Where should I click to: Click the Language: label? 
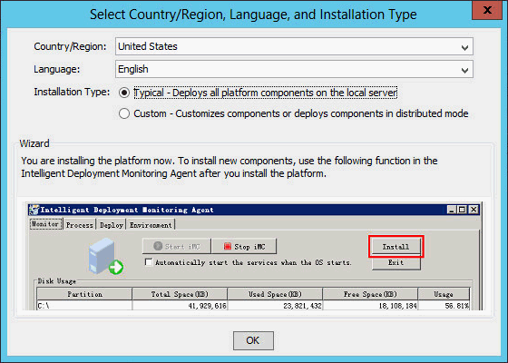[56, 69]
